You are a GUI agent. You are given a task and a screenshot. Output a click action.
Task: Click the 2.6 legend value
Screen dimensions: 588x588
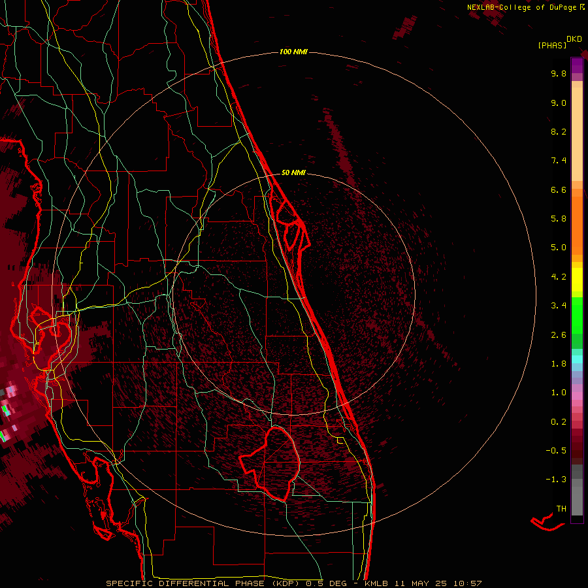click(x=559, y=335)
